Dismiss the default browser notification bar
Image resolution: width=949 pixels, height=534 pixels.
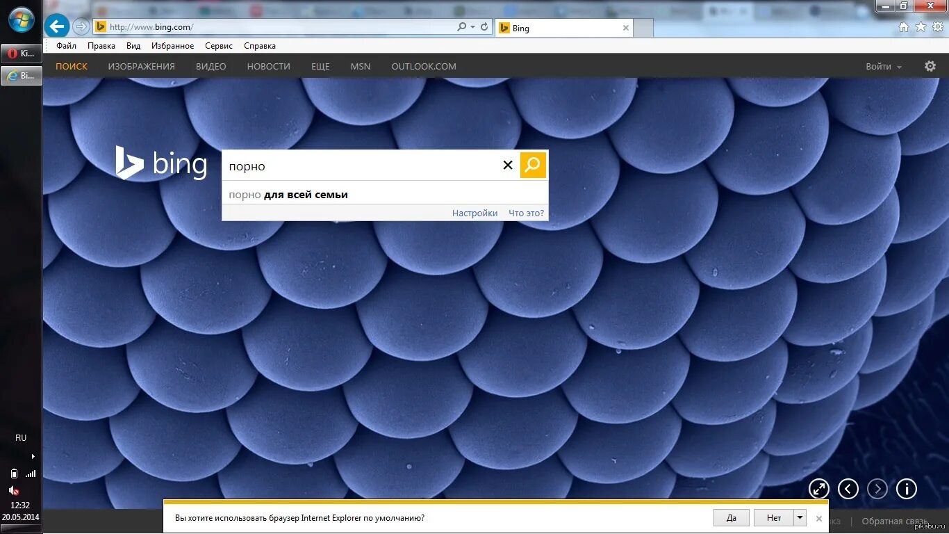pyautogui.click(x=818, y=518)
